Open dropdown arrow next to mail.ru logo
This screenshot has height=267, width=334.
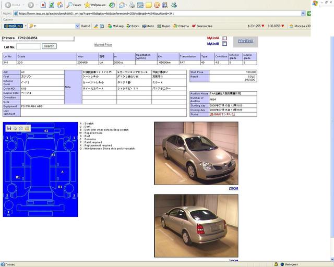26,26
